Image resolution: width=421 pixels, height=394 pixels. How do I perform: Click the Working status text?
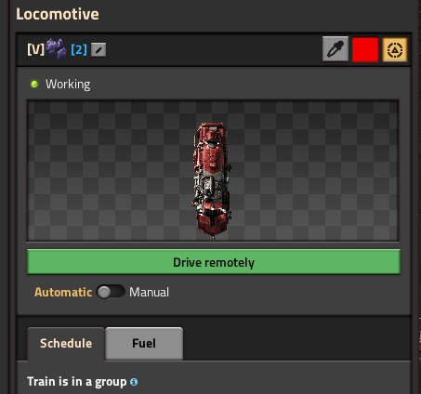click(68, 85)
